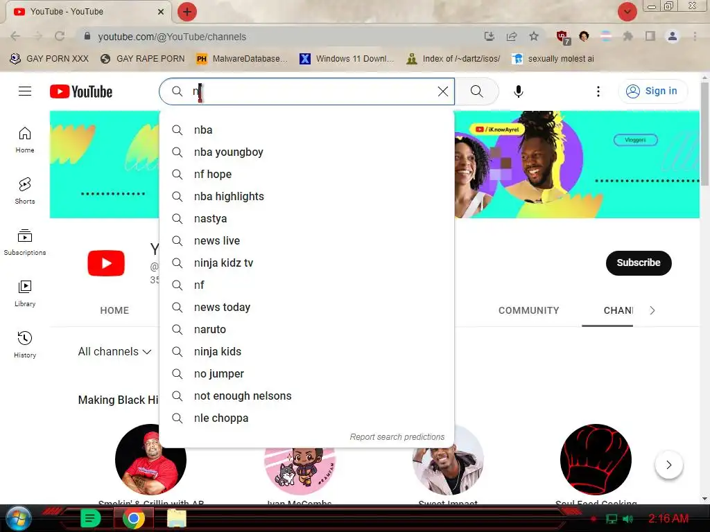Pick the 'nf hope' suggestion
The image size is (710, 532).
(x=307, y=174)
